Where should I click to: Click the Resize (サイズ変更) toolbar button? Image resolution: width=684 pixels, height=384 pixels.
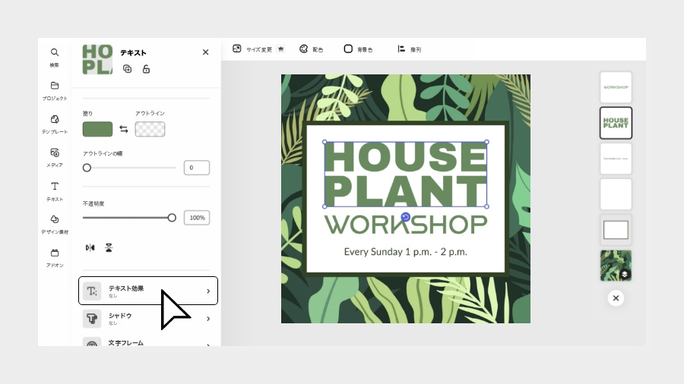click(252, 49)
